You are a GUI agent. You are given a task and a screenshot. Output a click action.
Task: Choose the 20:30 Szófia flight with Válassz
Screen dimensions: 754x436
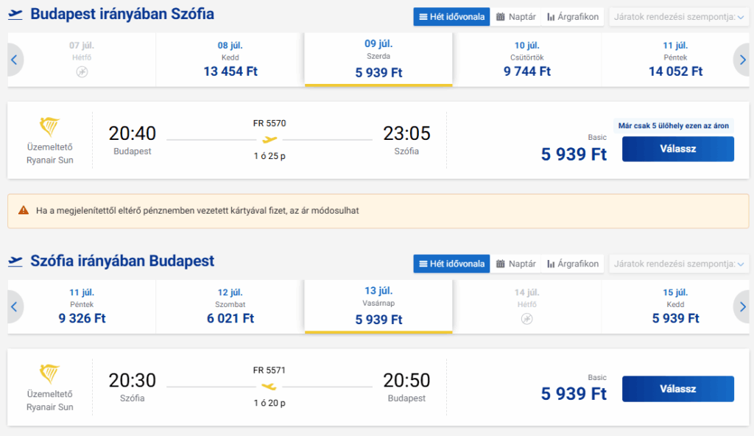[x=678, y=389]
